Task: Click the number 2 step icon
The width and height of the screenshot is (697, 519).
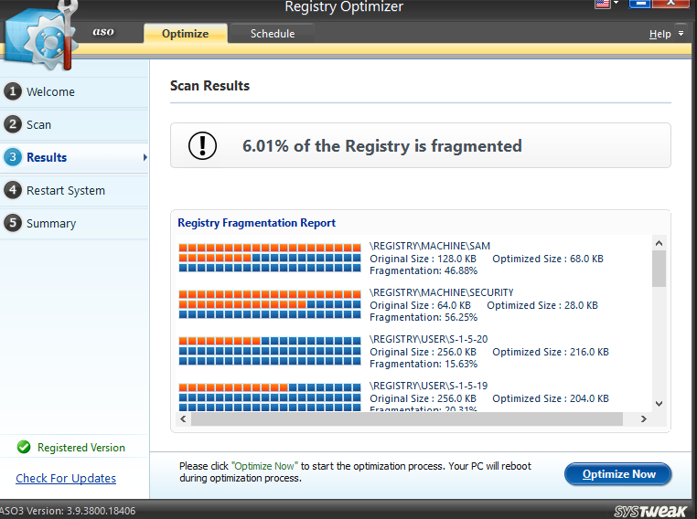Action: pos(13,124)
